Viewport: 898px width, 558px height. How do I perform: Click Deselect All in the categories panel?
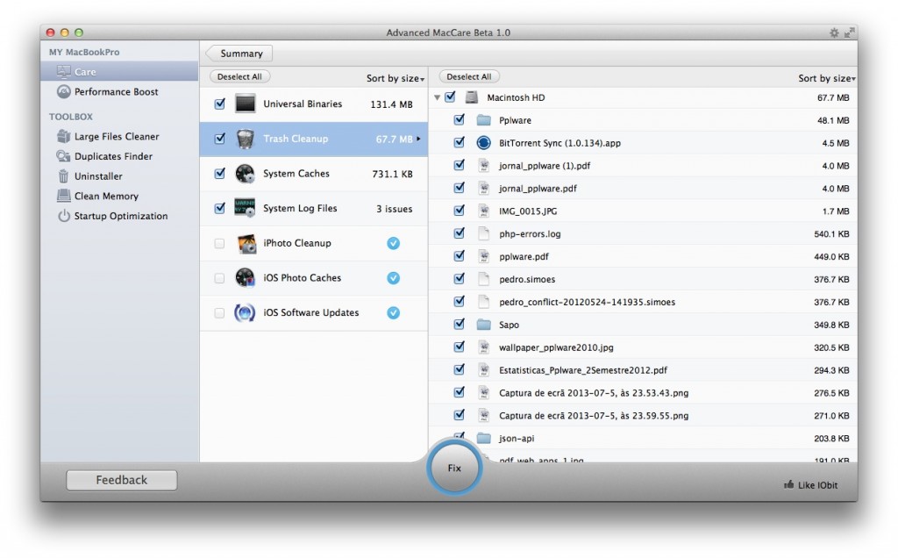tap(239, 76)
